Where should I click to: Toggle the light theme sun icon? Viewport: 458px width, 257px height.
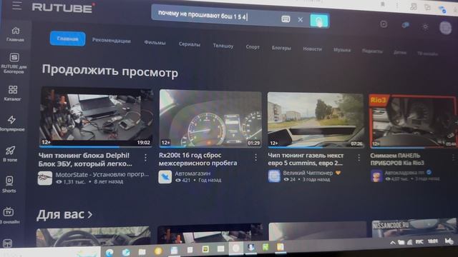coord(426,26)
